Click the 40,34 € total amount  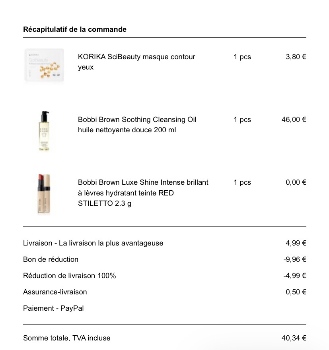pos(294,338)
